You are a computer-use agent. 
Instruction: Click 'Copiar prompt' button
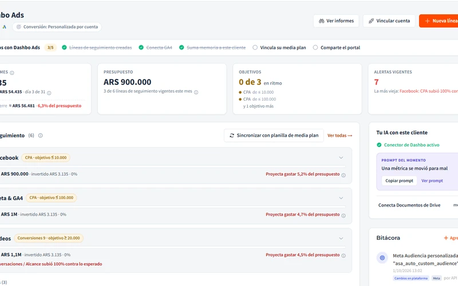399,181
